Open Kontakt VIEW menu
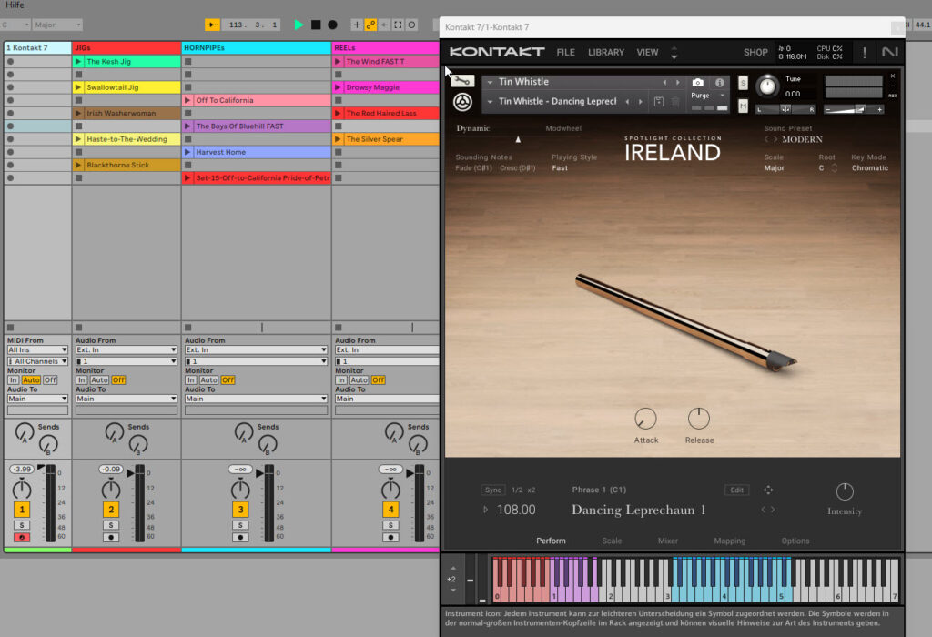This screenshot has width=932, height=637. tap(647, 52)
